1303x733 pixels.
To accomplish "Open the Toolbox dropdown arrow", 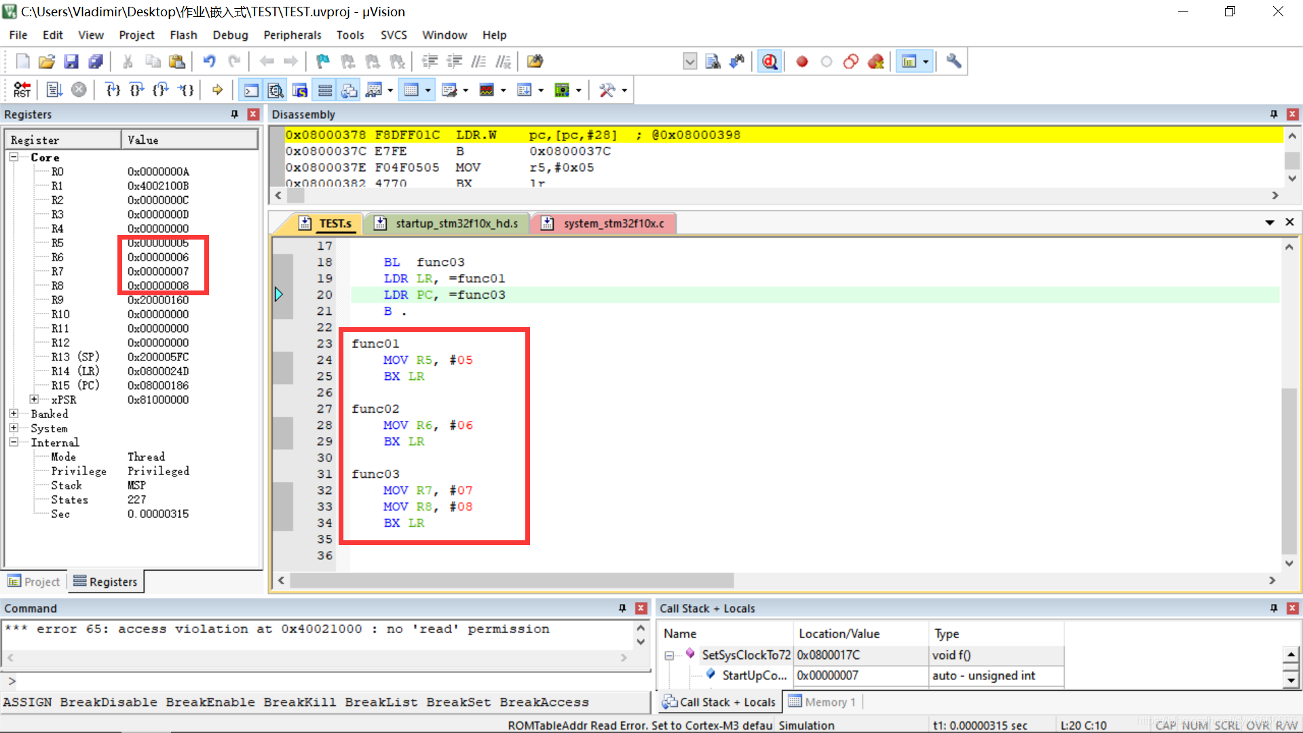I will [x=624, y=90].
